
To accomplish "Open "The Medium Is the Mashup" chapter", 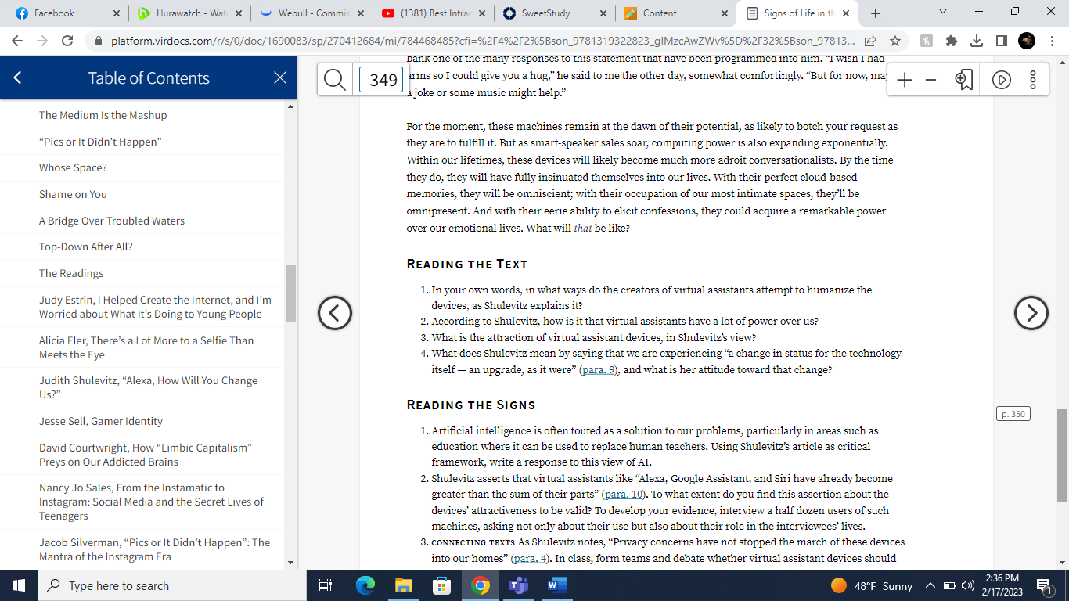I will coord(103,115).
